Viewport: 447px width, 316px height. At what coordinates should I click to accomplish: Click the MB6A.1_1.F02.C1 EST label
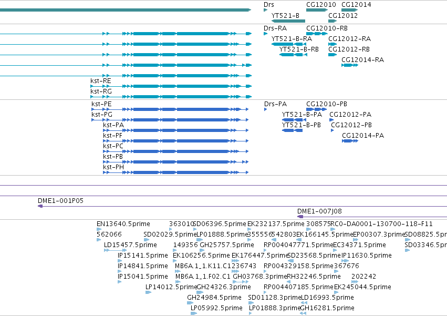pos(203,277)
